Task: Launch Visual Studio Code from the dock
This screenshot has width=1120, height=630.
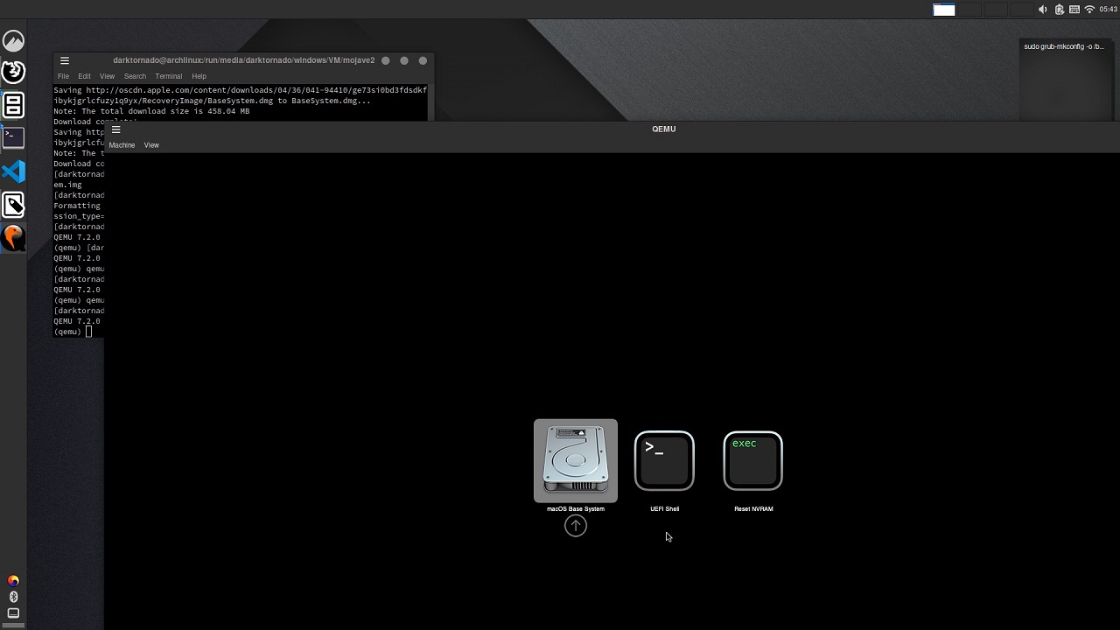Action: (13, 171)
